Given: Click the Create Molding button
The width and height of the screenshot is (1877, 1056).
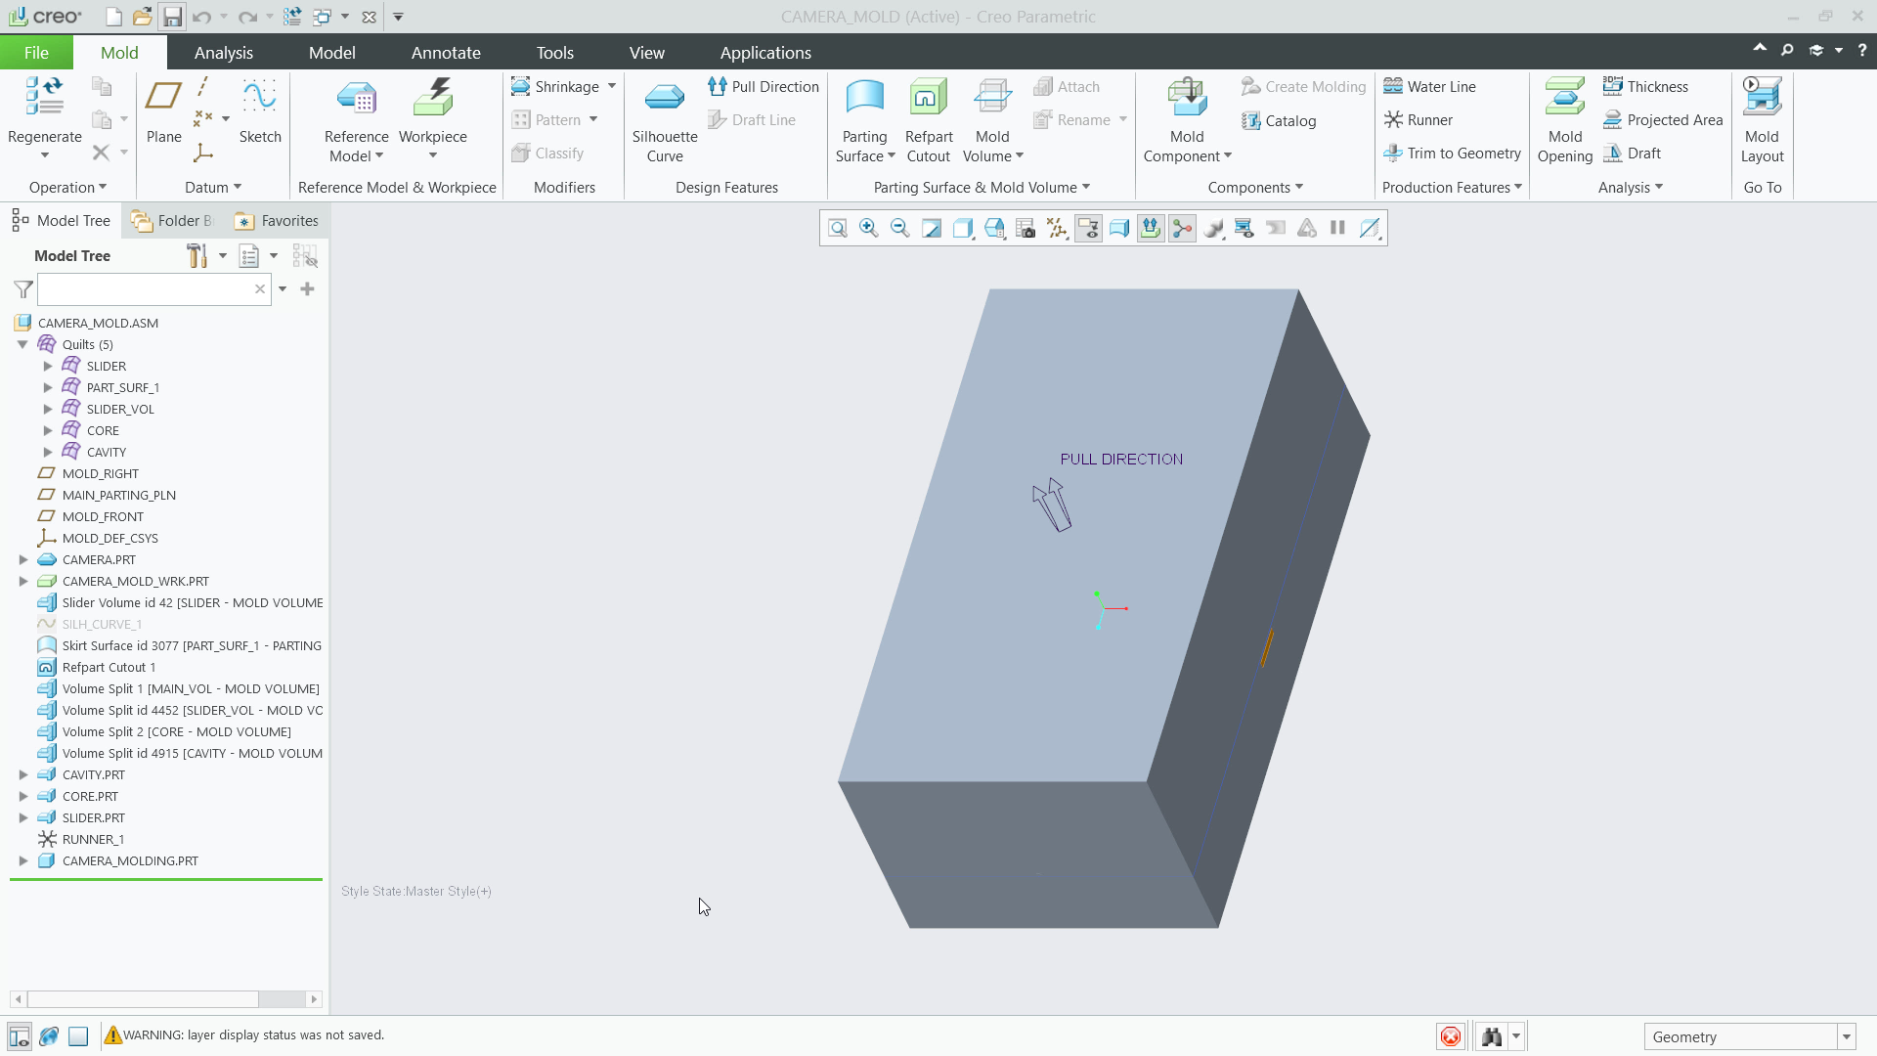Looking at the screenshot, I should tap(1303, 86).
